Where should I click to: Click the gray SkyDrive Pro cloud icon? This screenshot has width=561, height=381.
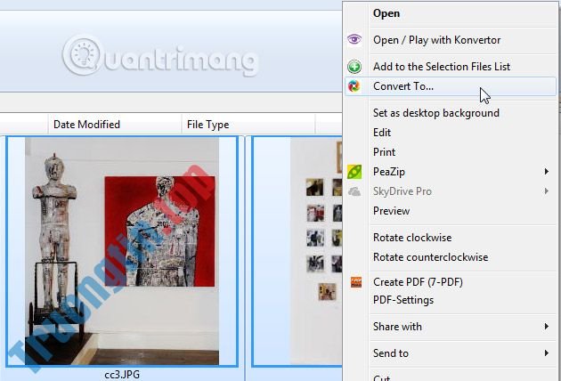pos(354,191)
